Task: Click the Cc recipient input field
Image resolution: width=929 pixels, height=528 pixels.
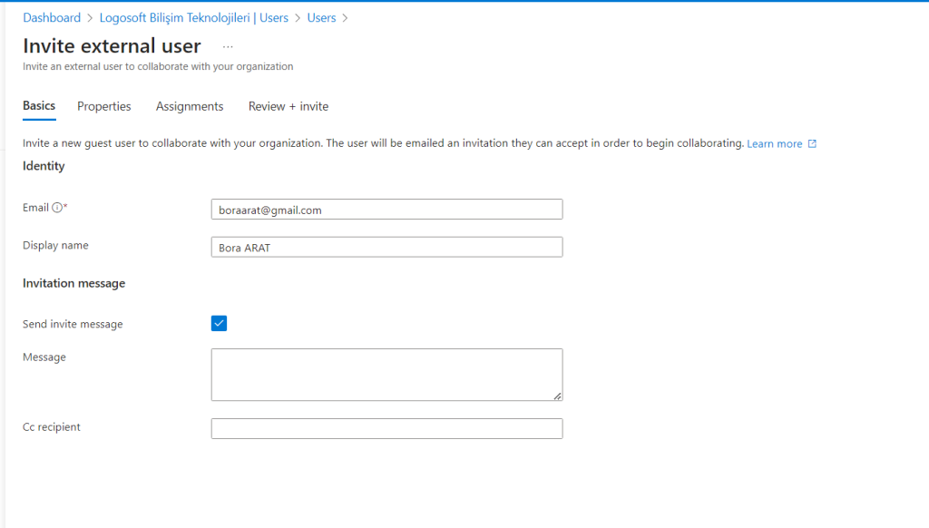Action: click(386, 428)
